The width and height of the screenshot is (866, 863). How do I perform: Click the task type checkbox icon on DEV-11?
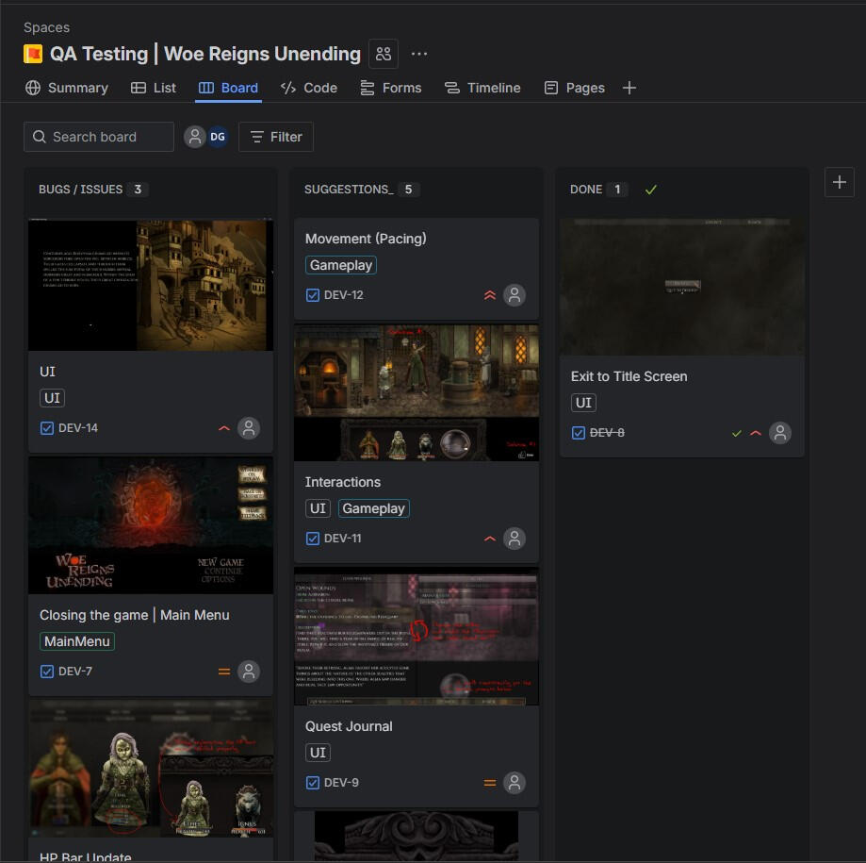(313, 539)
